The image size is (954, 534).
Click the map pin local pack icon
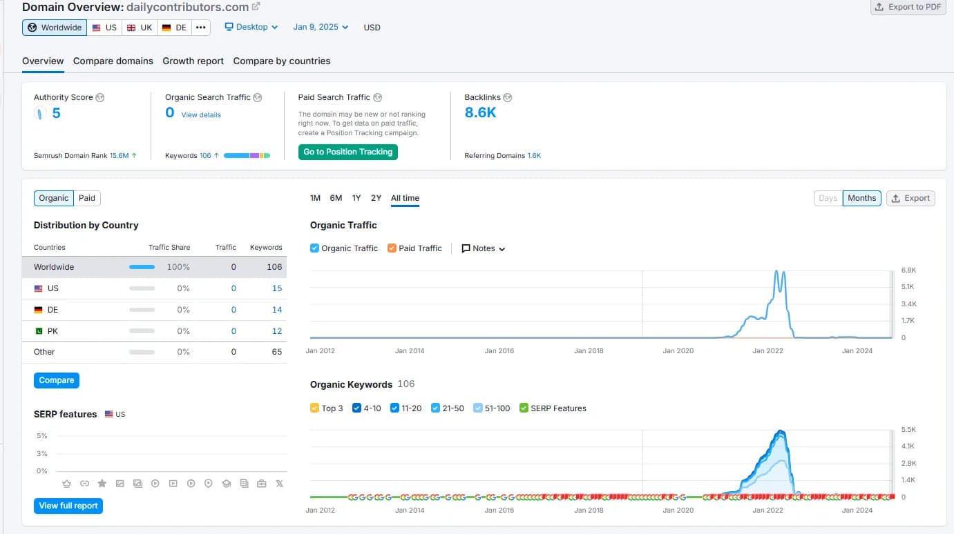point(209,484)
